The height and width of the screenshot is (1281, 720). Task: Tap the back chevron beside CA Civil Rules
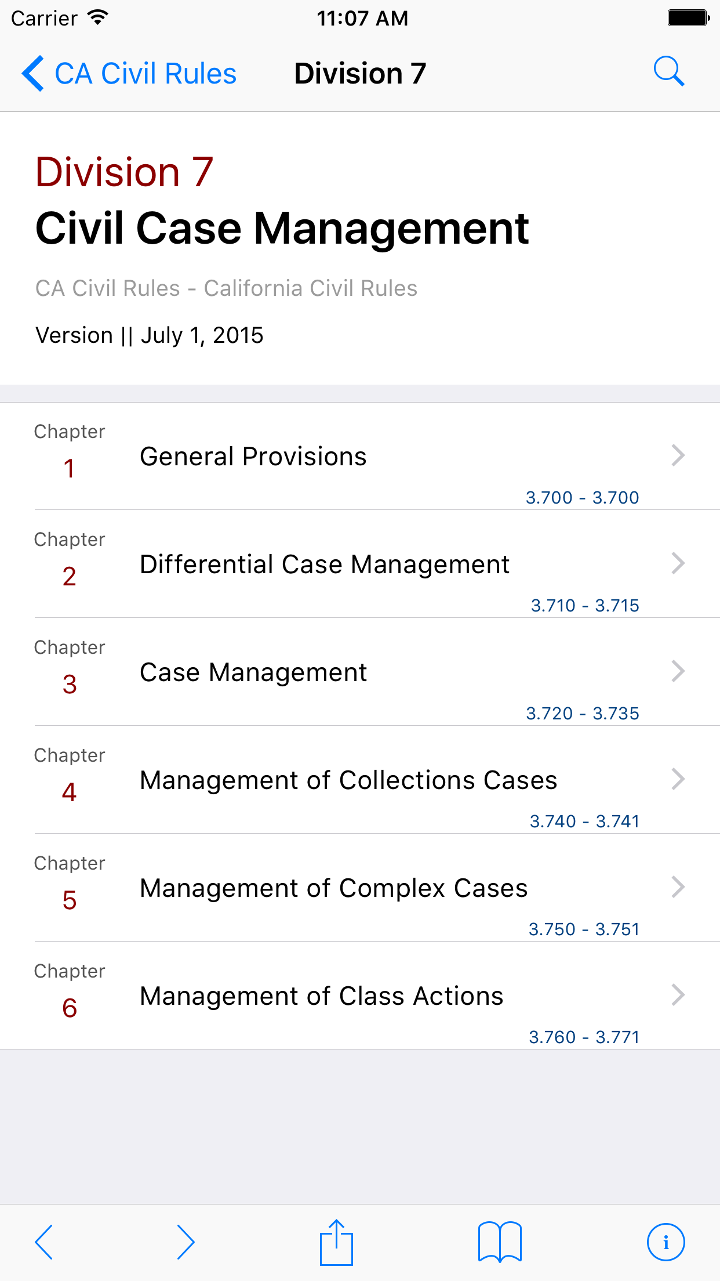click(33, 74)
